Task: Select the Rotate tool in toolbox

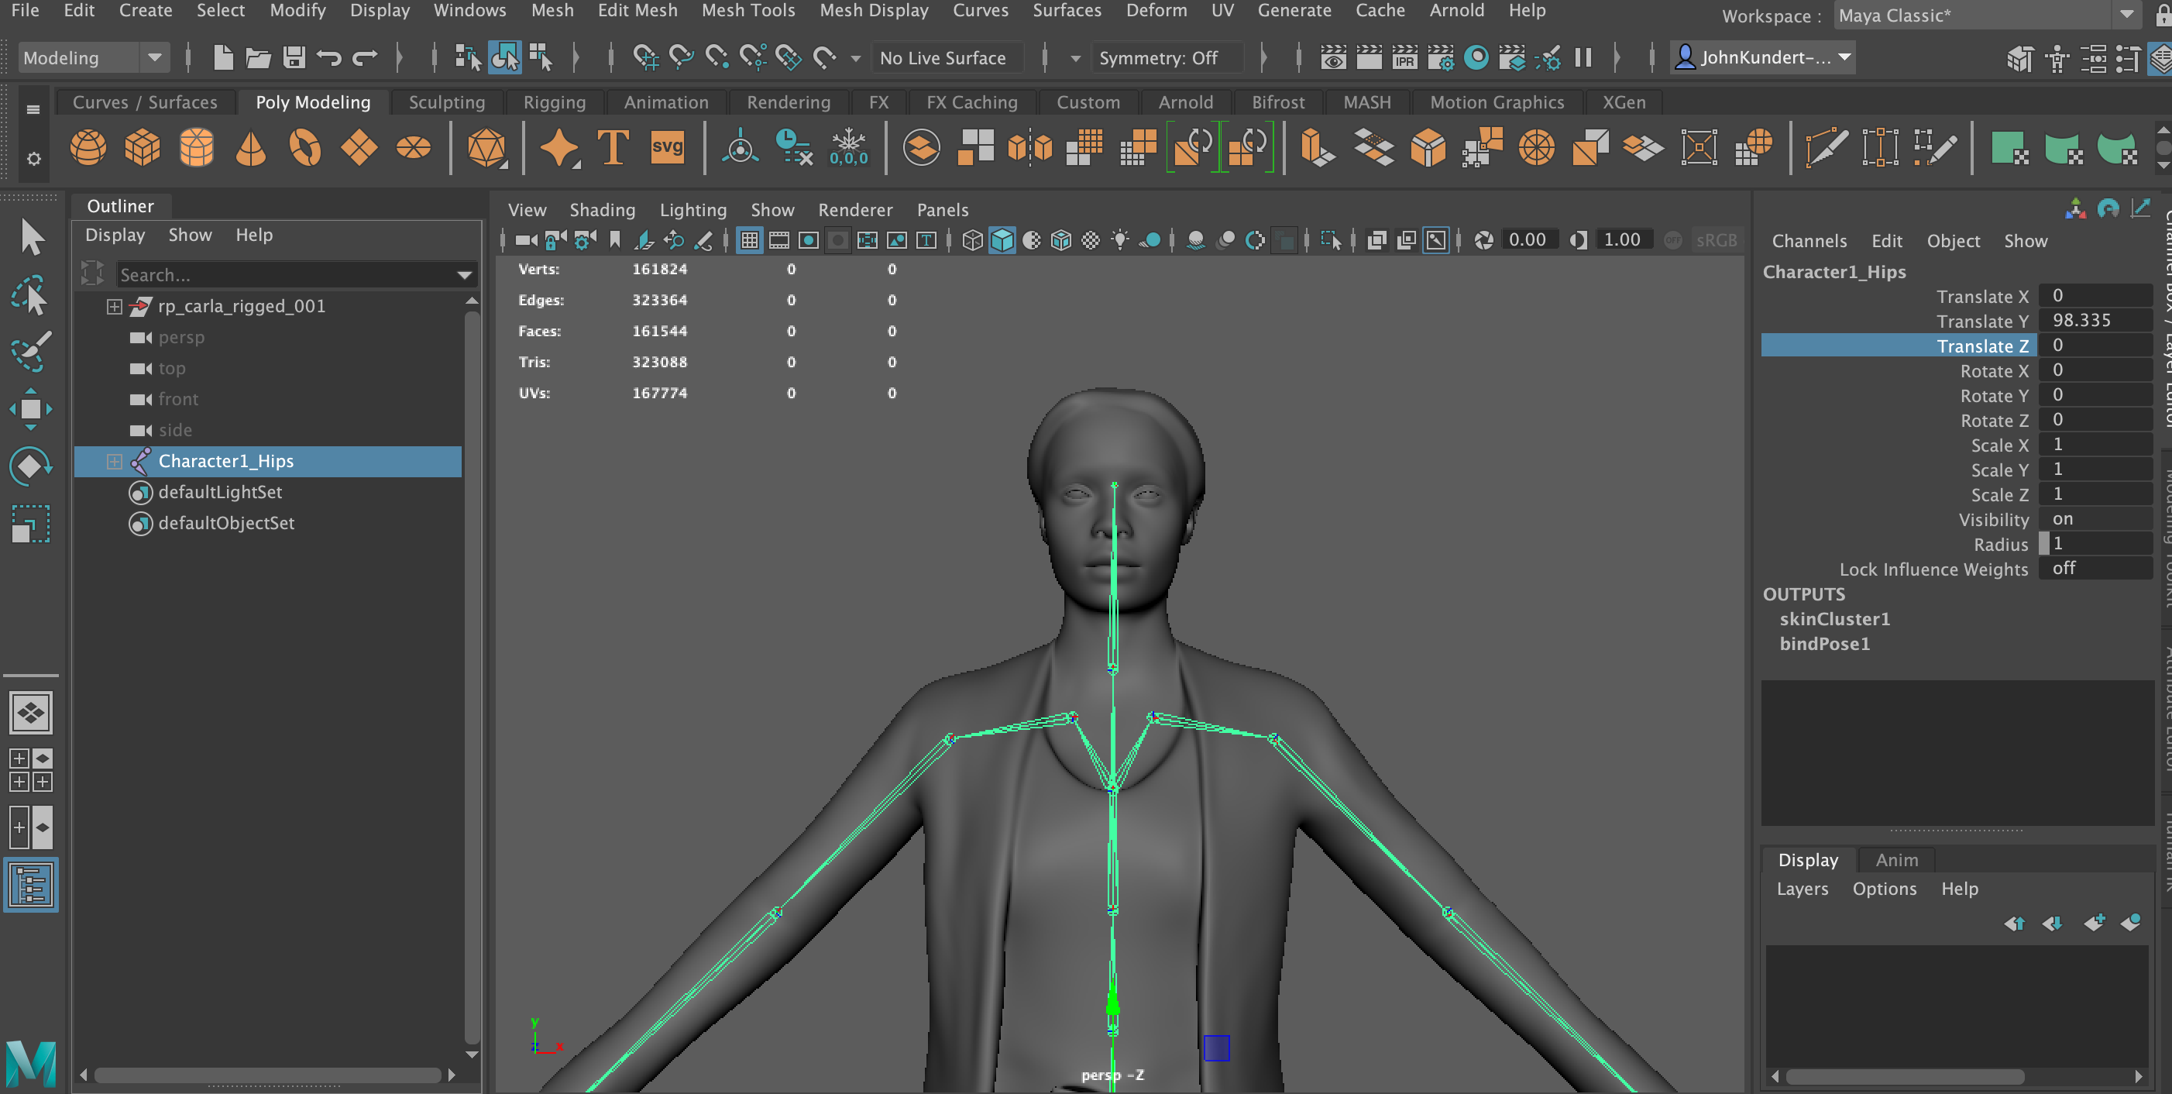Action: [31, 466]
